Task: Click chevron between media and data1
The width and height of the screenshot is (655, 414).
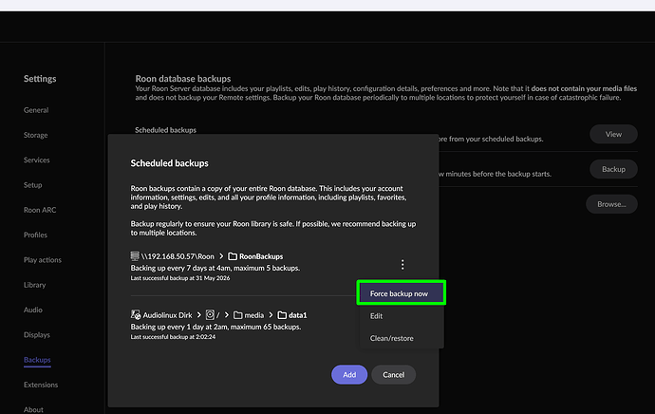Action: [x=271, y=315]
